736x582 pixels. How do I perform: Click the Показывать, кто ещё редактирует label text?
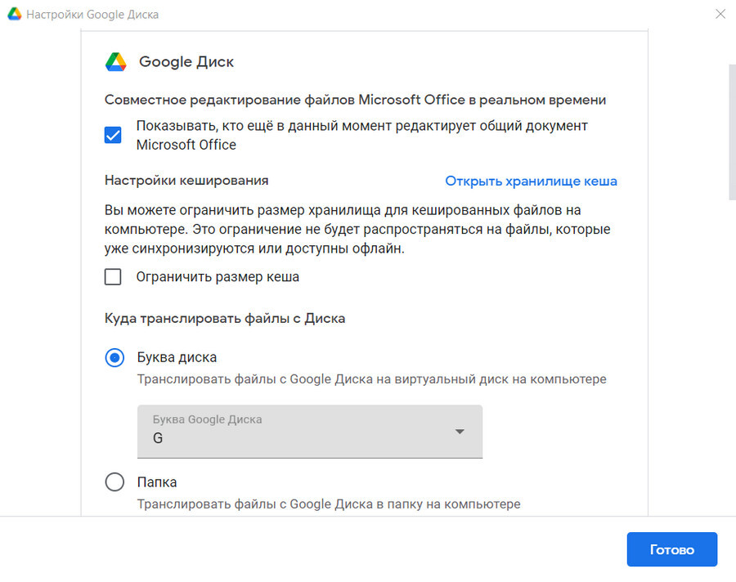(x=362, y=135)
